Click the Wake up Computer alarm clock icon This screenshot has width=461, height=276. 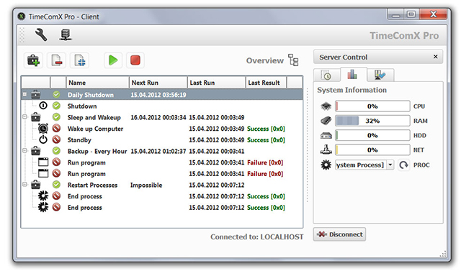tap(43, 128)
